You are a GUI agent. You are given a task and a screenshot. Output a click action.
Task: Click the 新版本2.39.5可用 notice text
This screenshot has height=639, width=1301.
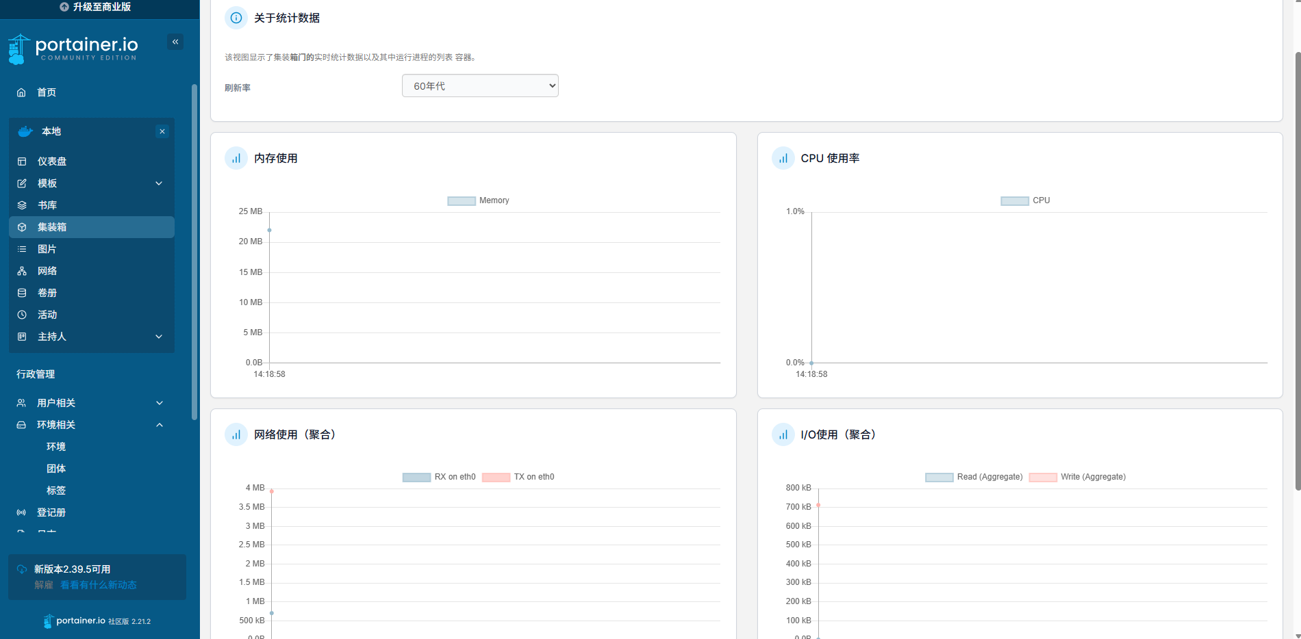73,569
